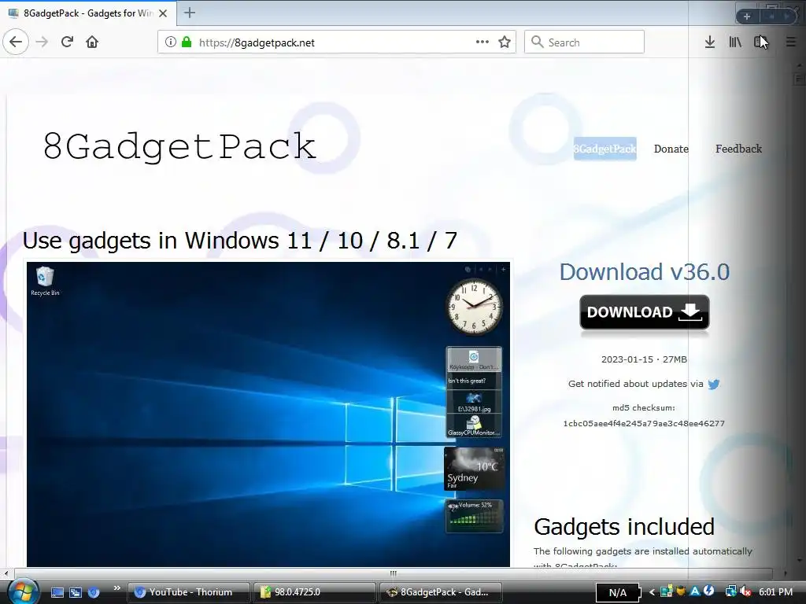Open the Library bookshelf icon

tap(735, 42)
